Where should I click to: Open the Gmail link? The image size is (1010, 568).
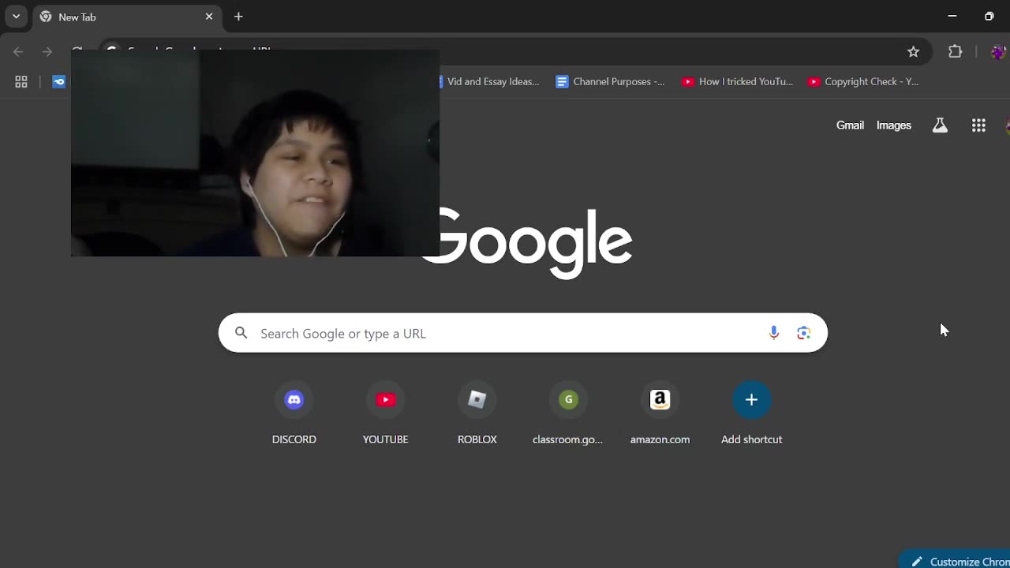(850, 125)
